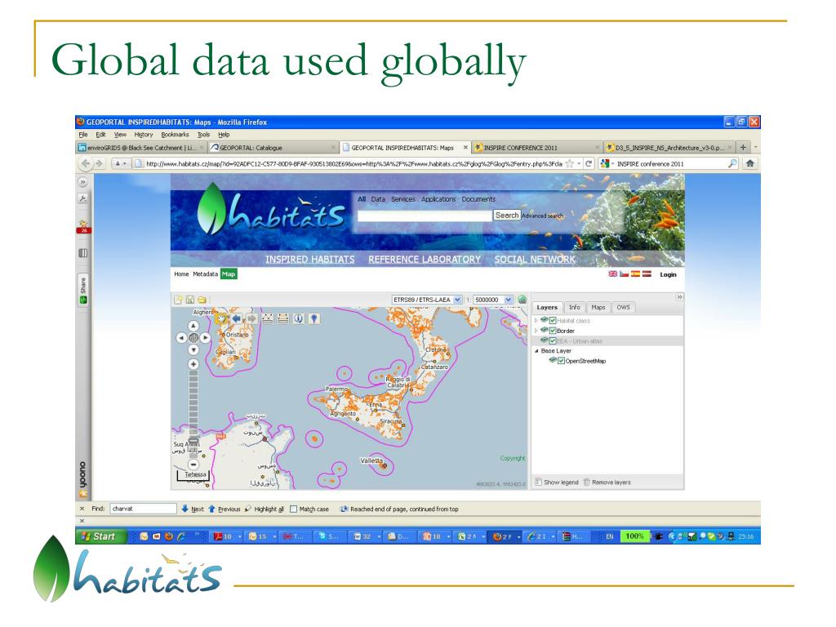Viewport: 836px width, 627px height.
Task: Go to next map extent (grey right arrow)
Action: pos(251,318)
